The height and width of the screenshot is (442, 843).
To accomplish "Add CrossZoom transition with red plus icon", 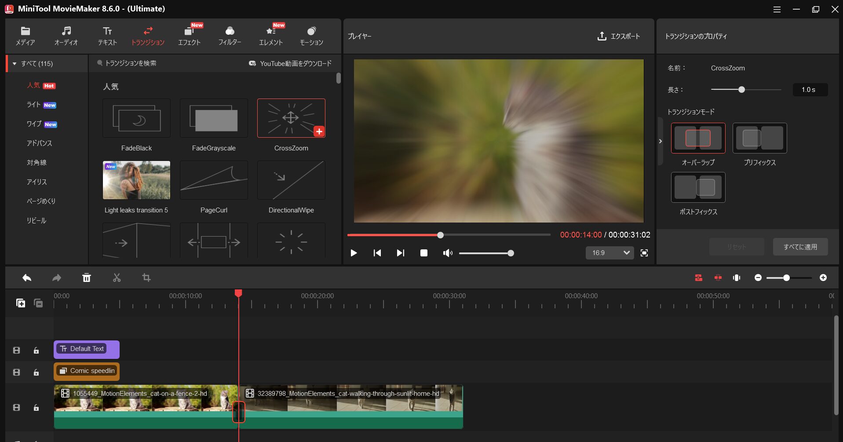I will click(x=319, y=131).
